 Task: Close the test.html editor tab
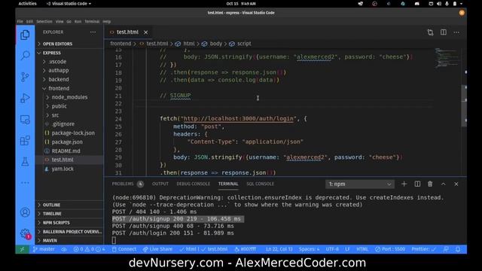click(x=145, y=32)
